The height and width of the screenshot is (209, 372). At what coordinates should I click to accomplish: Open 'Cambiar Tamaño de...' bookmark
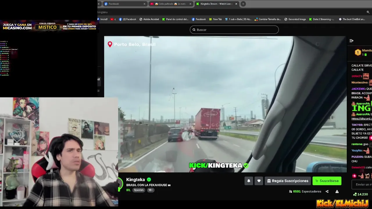pyautogui.click(x=268, y=19)
